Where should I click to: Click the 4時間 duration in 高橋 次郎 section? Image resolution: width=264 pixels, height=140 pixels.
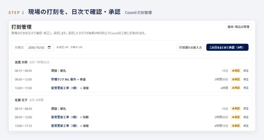coord(224,88)
